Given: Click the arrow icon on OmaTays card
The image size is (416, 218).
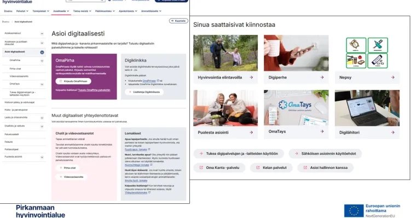Looking at the screenshot, I should [322, 131].
